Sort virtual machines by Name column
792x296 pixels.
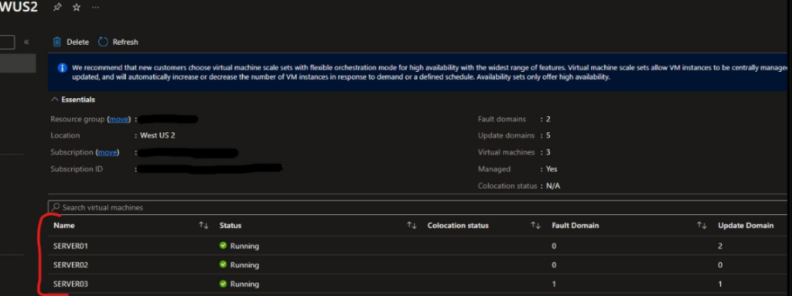point(203,225)
